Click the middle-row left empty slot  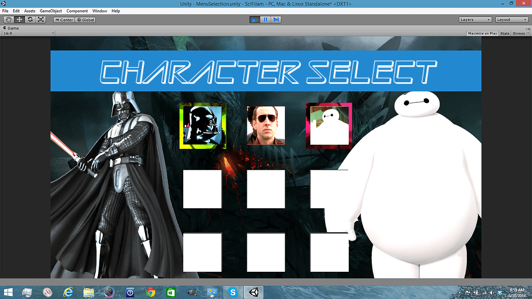pyautogui.click(x=202, y=189)
